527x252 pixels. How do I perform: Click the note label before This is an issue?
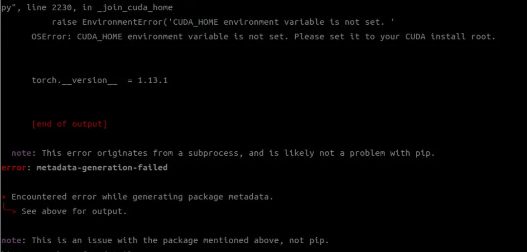point(14,240)
